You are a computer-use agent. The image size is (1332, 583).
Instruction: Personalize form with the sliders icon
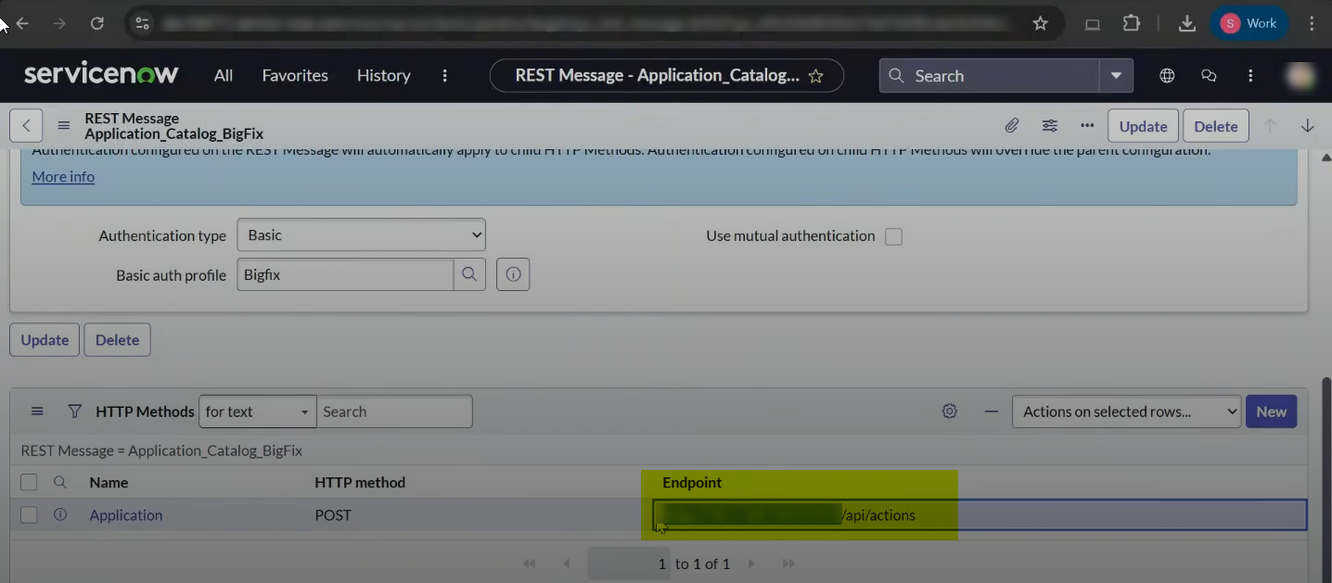point(1049,126)
